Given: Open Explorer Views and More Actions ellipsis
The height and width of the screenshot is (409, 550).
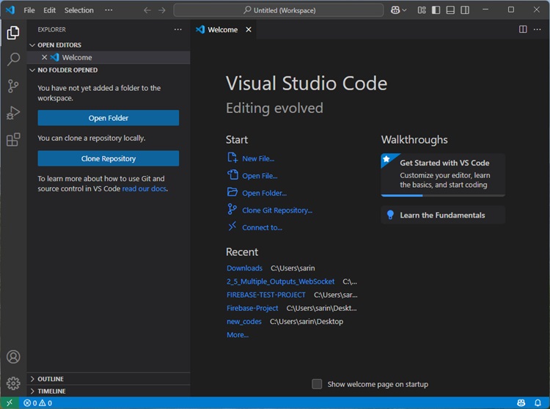Looking at the screenshot, I should [x=178, y=29].
